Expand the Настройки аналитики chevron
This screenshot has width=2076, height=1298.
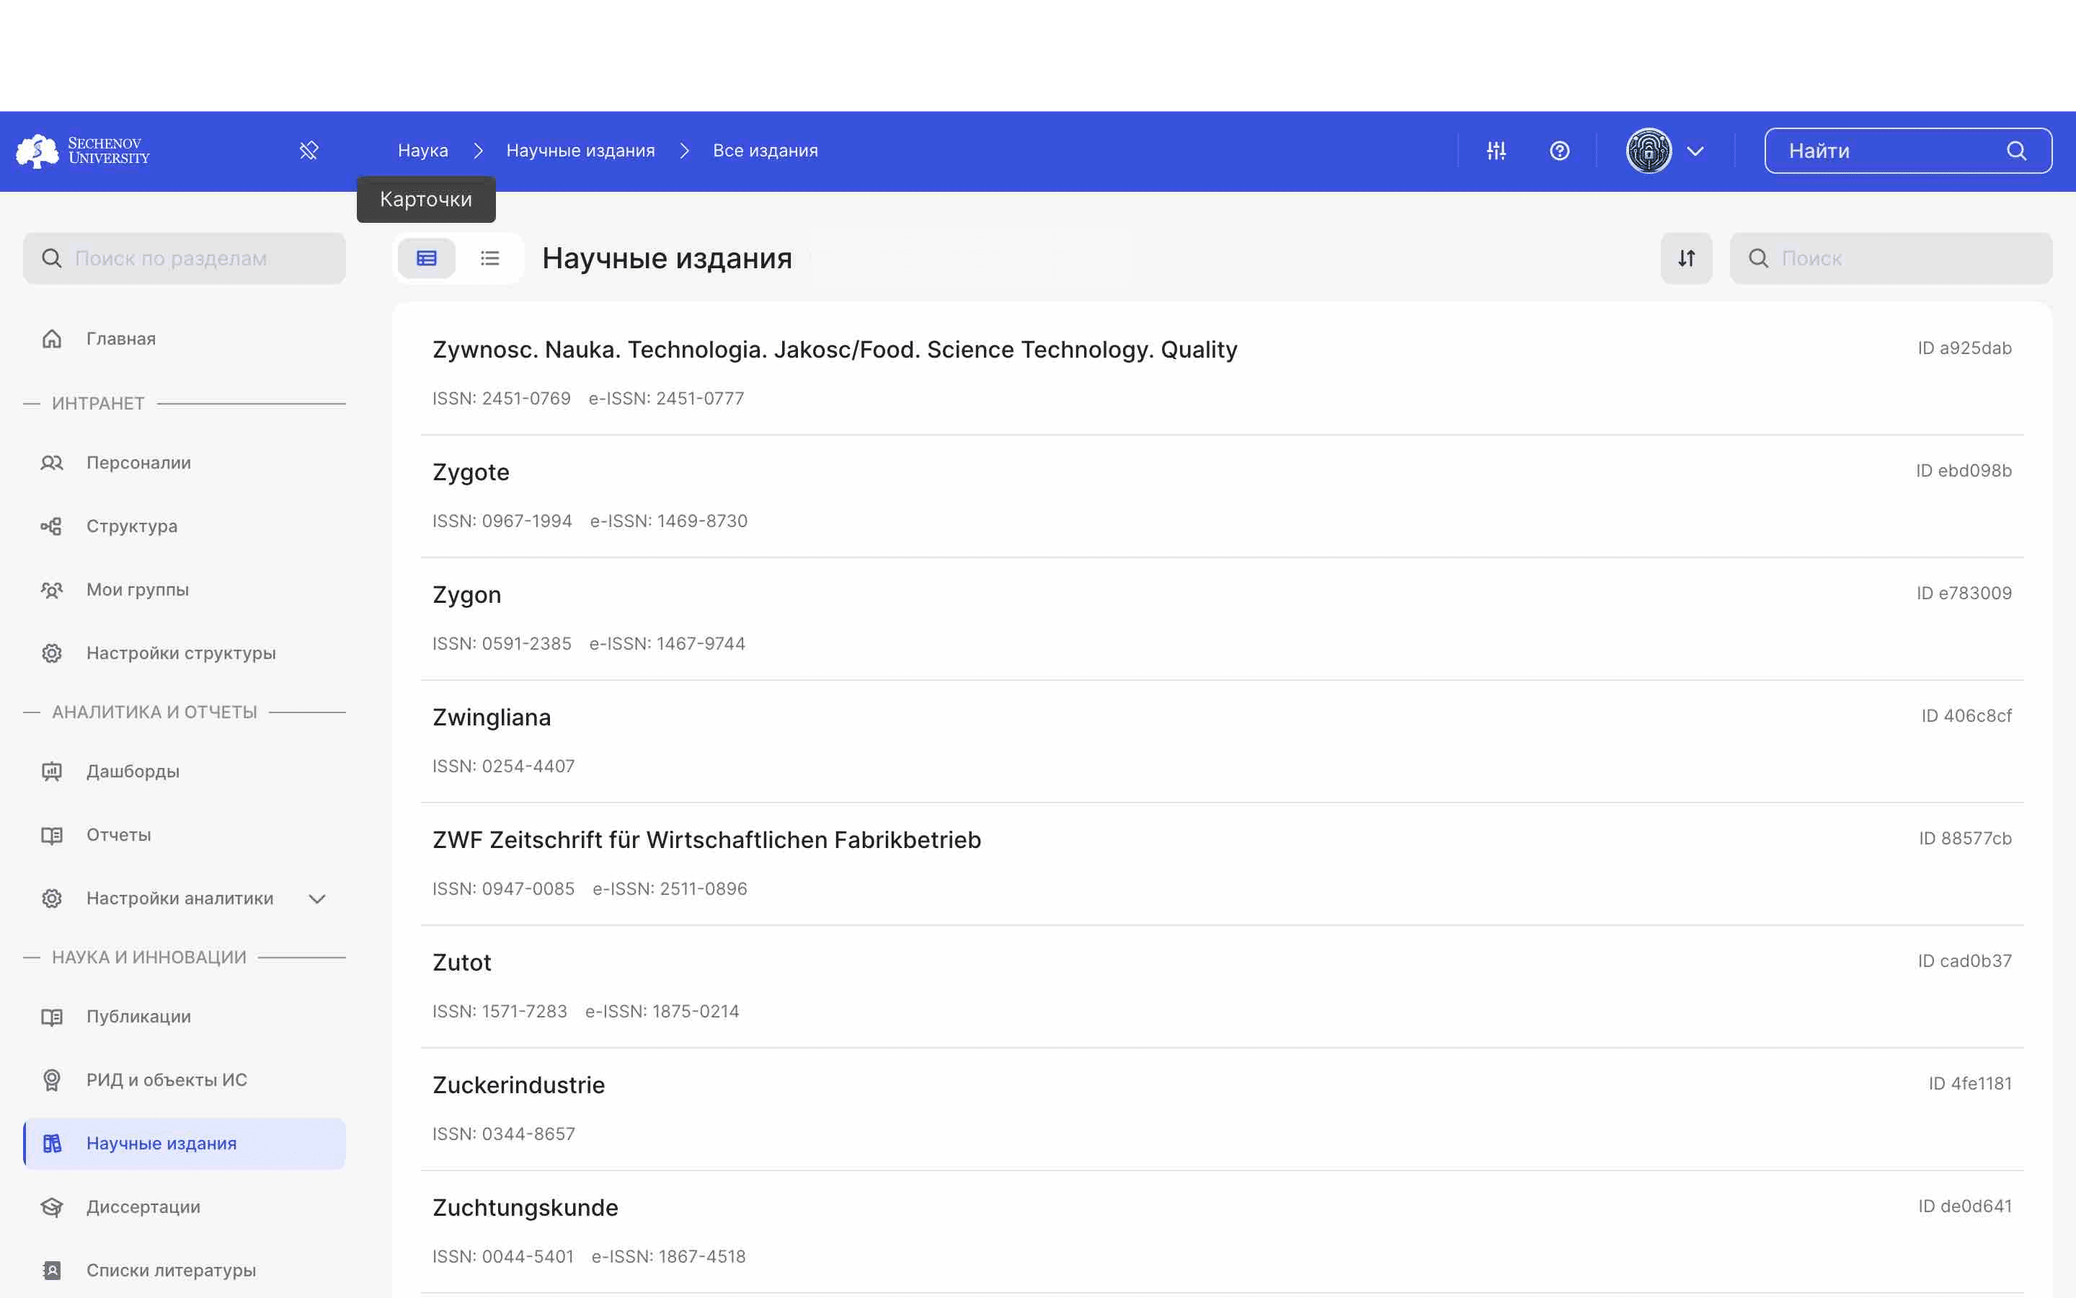coord(317,899)
